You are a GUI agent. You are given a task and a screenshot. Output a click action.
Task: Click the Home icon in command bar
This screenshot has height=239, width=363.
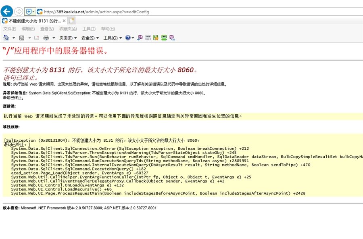[6, 38]
